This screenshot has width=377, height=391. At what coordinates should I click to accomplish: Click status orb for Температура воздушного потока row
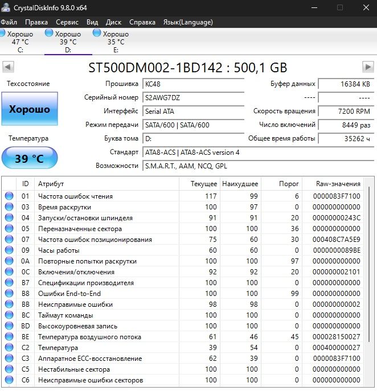9,336
